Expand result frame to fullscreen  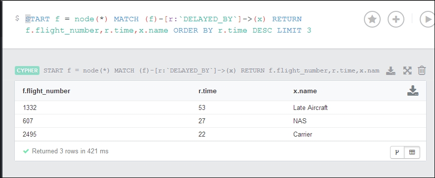coord(407,71)
